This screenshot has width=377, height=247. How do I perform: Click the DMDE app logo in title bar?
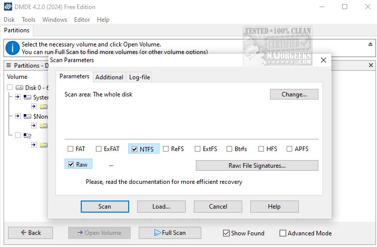tap(8, 7)
